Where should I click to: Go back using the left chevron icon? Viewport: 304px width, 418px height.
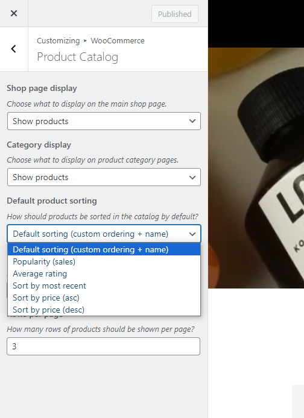tap(14, 49)
